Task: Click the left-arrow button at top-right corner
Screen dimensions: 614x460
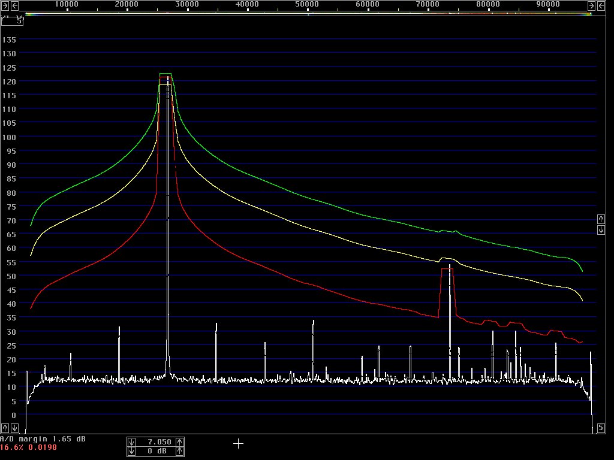Action: [x=601, y=5]
